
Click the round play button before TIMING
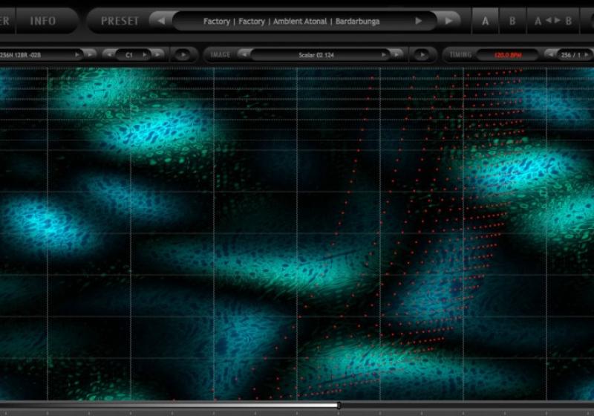[422, 55]
